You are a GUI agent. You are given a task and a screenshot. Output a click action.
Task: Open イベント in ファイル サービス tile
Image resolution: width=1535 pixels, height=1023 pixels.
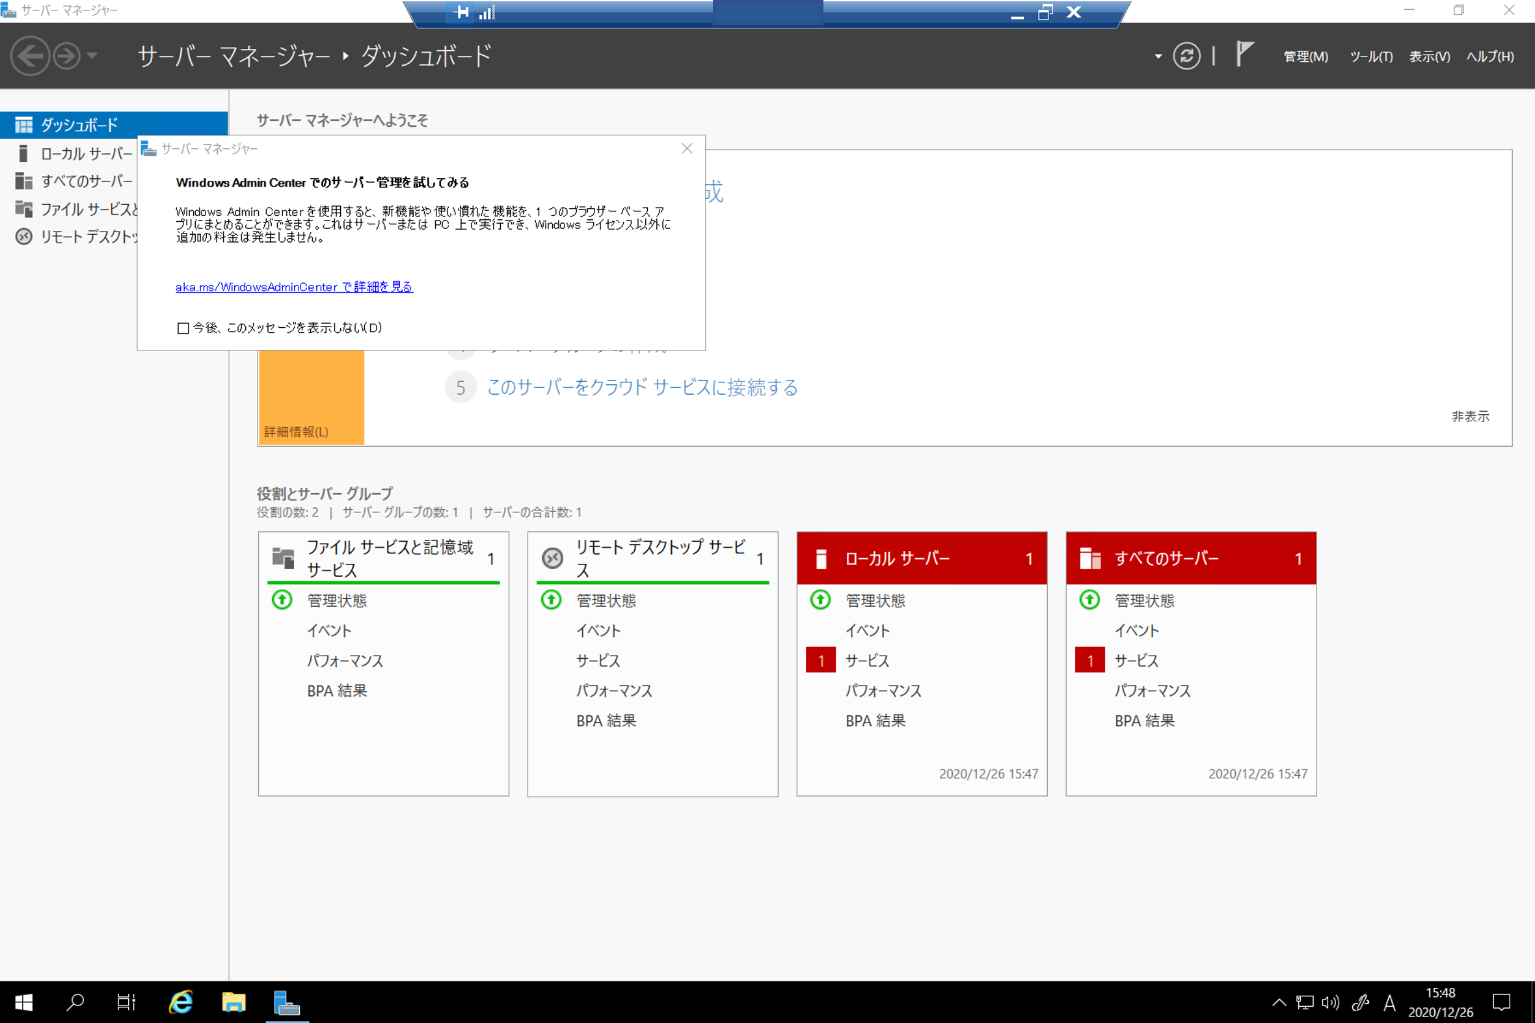click(330, 630)
